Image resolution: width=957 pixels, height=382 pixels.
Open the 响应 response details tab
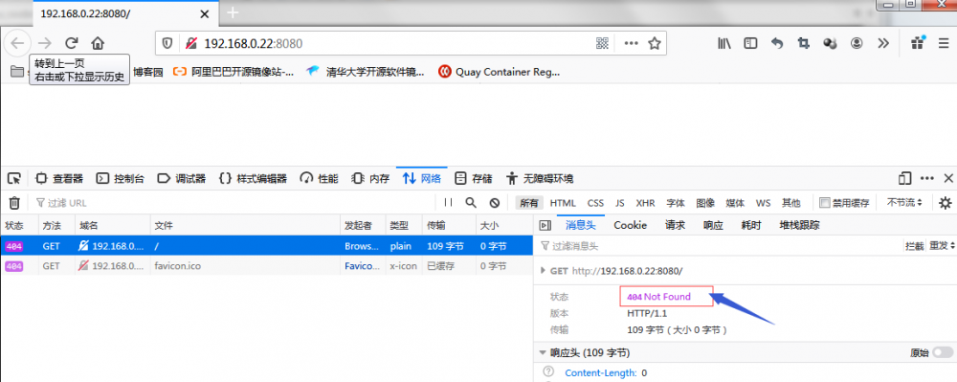coord(713,225)
